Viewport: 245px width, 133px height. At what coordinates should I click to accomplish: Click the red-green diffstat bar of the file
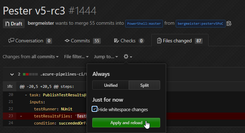[x=30, y=74]
